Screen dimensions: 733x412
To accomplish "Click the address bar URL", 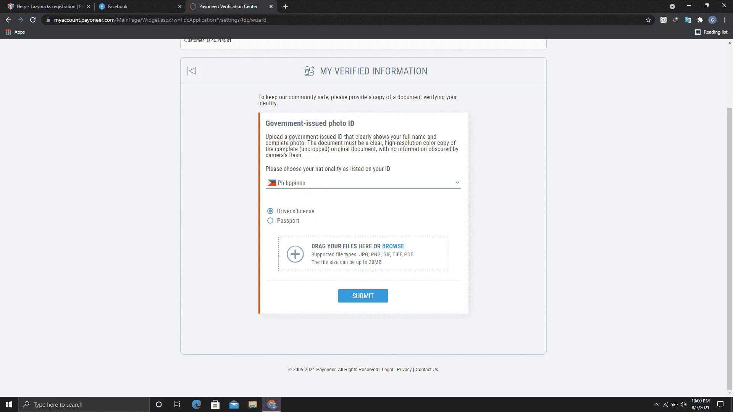I will click(x=160, y=20).
